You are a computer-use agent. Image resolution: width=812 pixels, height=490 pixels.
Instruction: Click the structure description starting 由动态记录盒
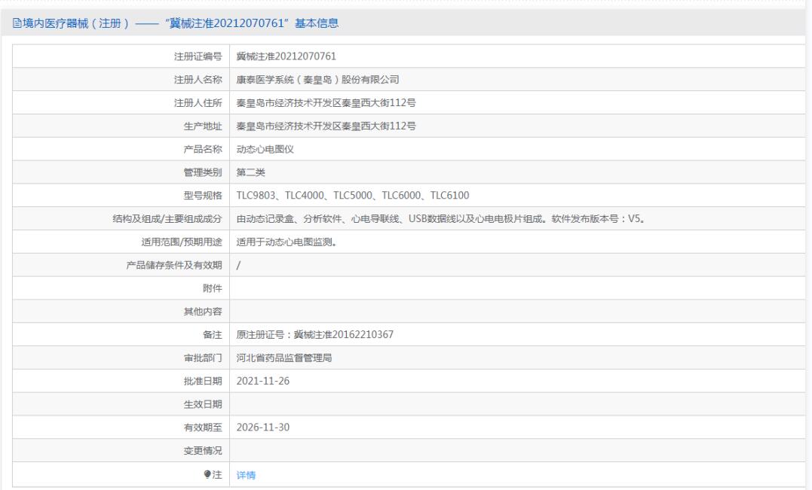(441, 218)
